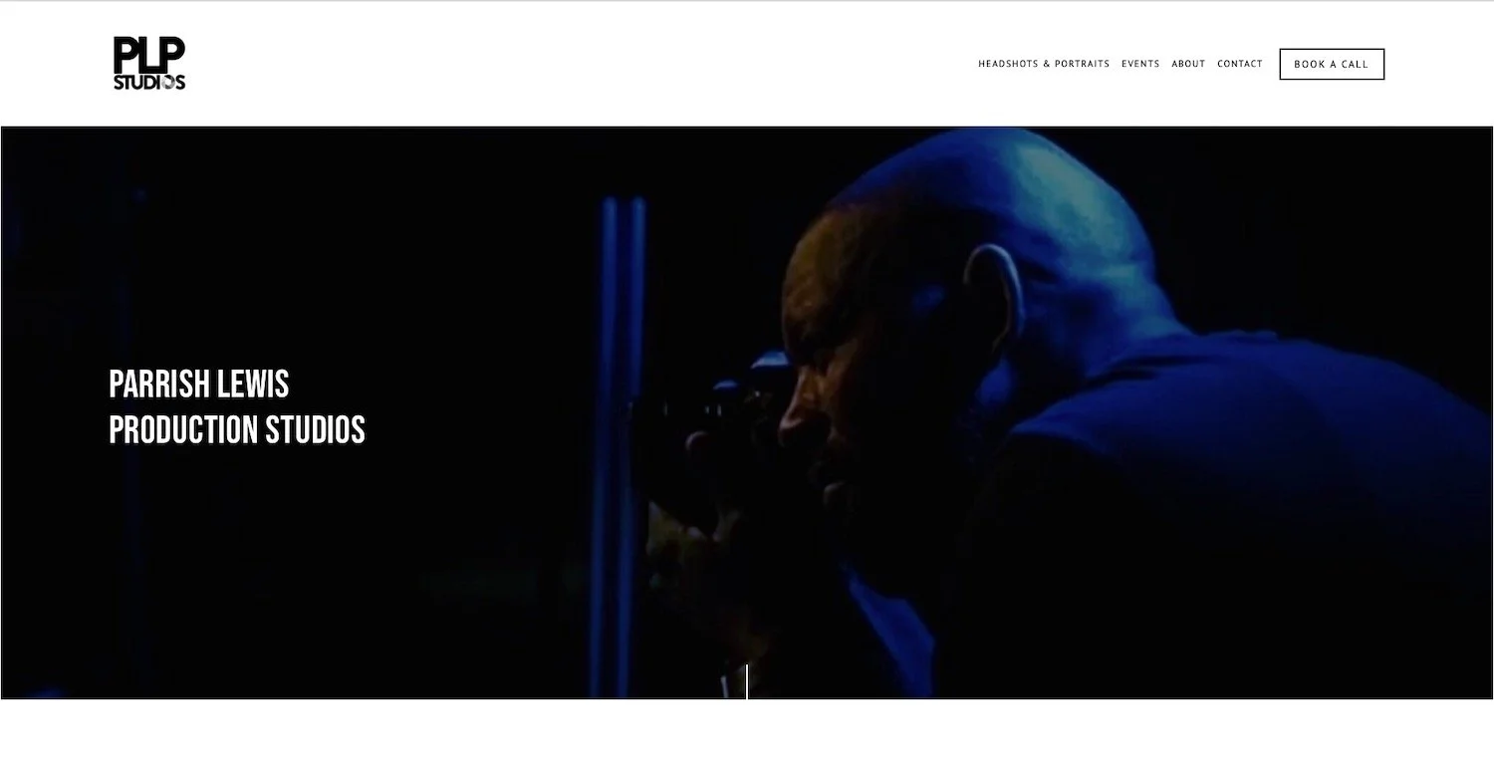Click the ampersand in Headshots & Portraits
The width and height of the screenshot is (1494, 779).
point(1047,64)
